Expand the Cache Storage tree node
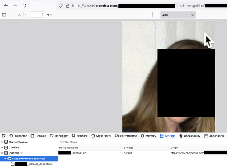Screen dimensions: 227x167 2,142
